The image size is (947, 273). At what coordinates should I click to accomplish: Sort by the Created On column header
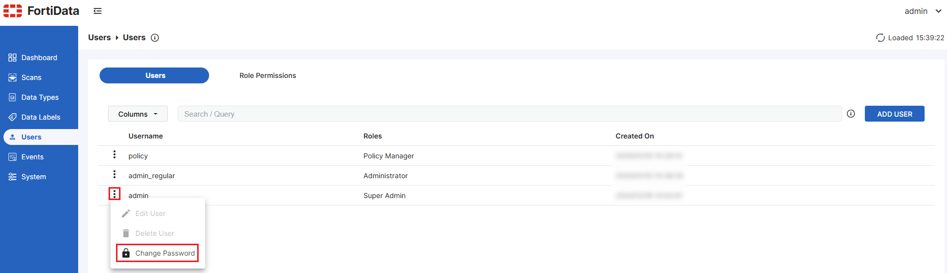point(635,136)
